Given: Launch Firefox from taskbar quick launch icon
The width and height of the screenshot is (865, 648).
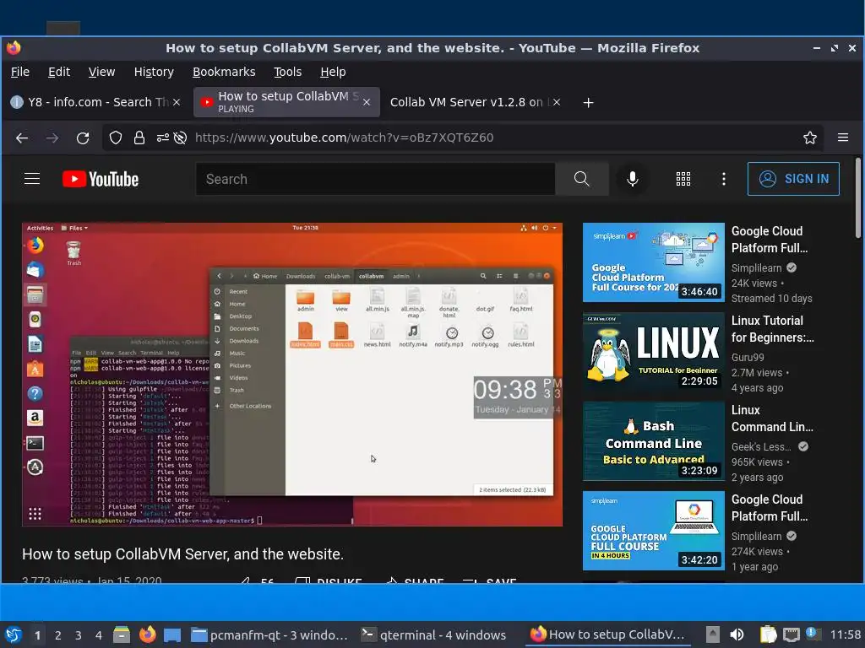Looking at the screenshot, I should click(x=147, y=634).
